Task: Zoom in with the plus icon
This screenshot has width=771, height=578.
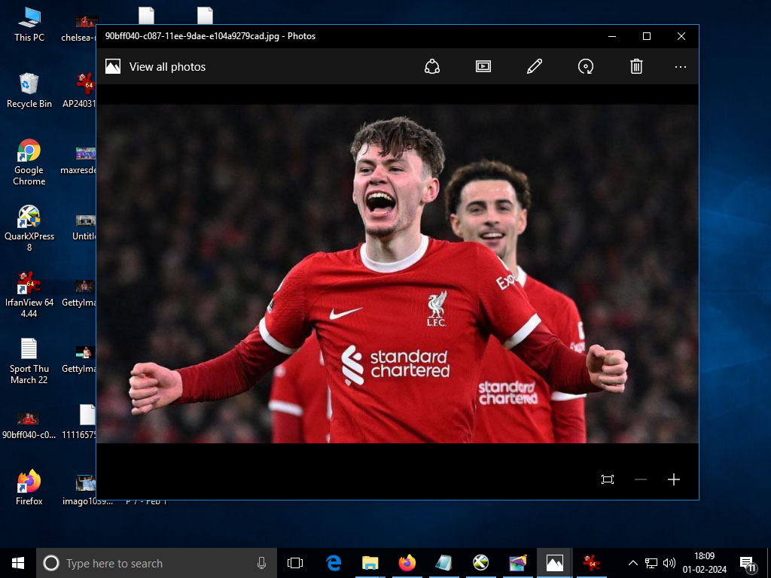Action: 674,479
